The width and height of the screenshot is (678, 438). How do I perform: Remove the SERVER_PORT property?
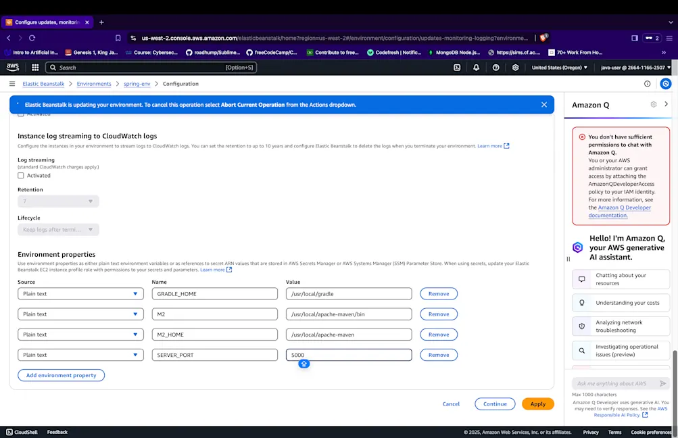tap(439, 355)
